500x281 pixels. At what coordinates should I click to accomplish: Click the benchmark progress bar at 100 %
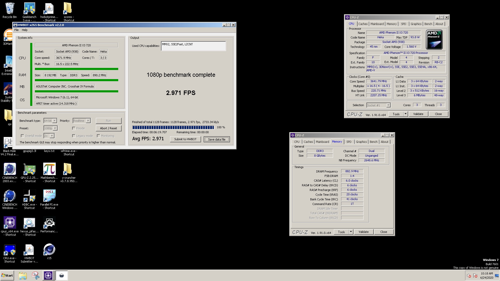pos(173,127)
